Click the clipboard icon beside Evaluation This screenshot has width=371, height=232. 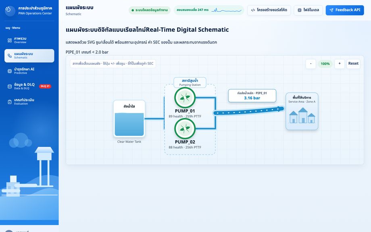coord(9,102)
